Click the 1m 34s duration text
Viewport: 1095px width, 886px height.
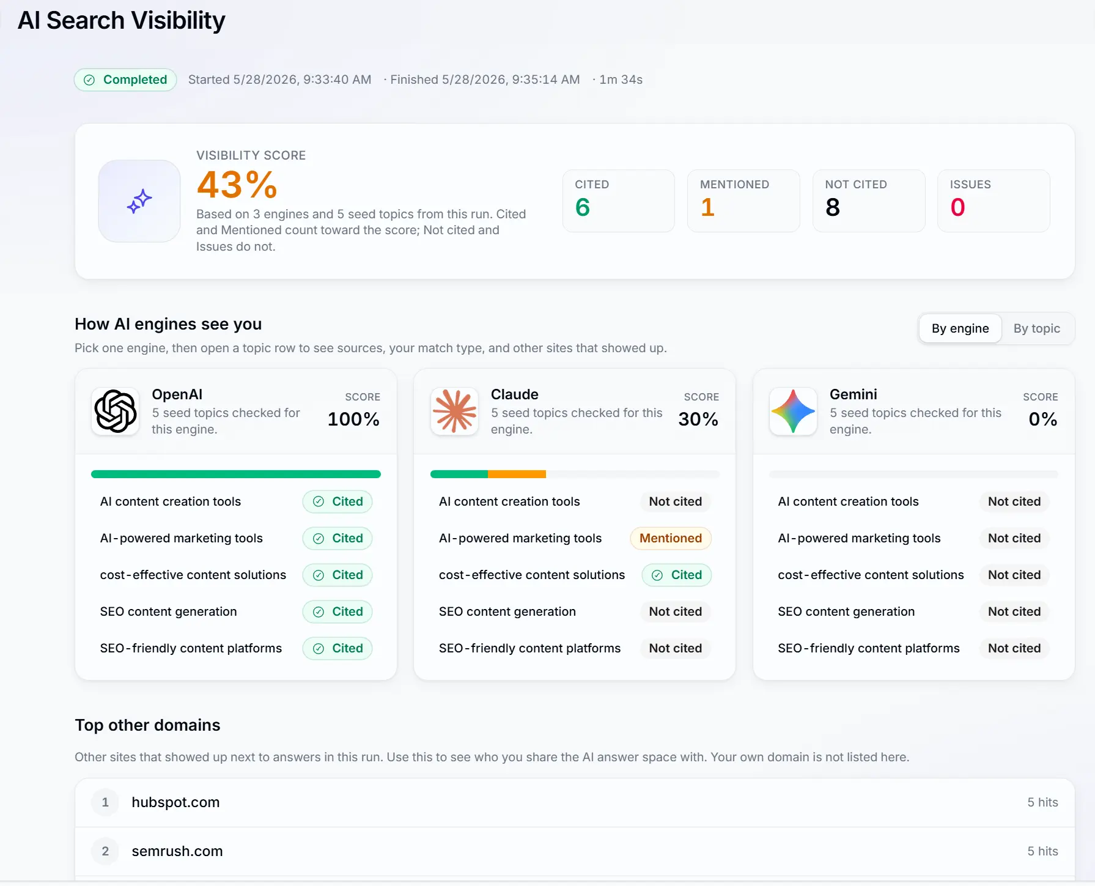point(621,80)
